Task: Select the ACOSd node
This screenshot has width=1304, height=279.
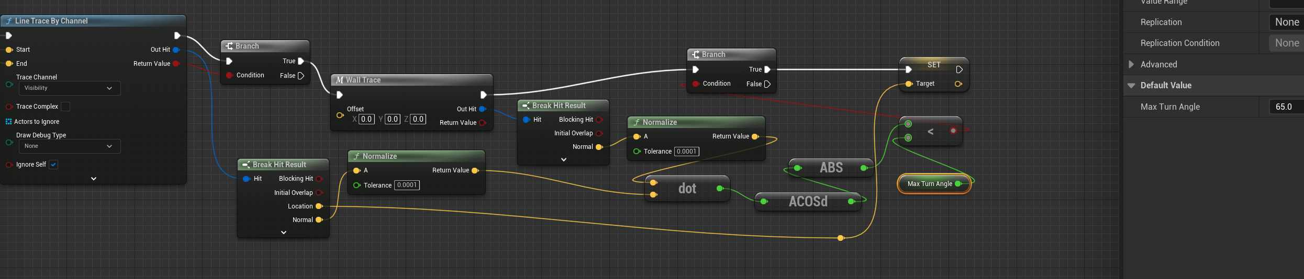Action: [x=808, y=201]
